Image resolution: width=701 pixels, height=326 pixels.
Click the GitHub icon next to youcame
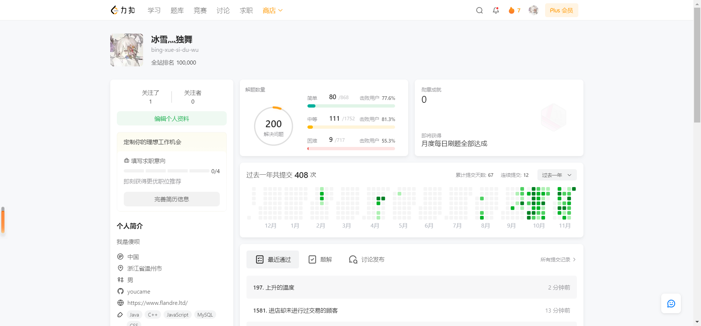click(x=120, y=291)
